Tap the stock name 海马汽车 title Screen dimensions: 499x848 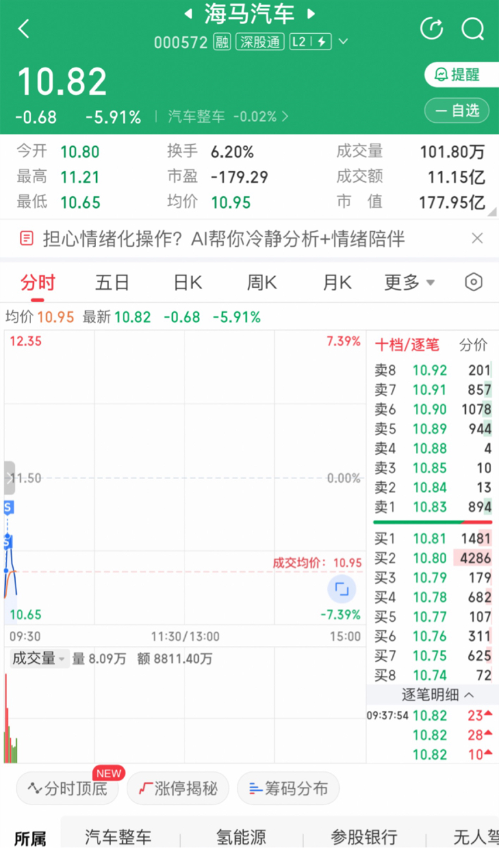coord(249,14)
